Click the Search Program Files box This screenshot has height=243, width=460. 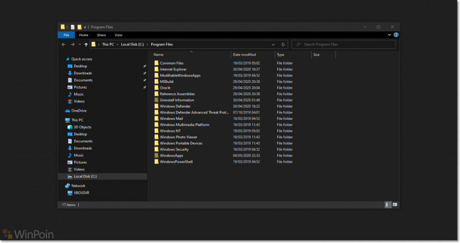(x=343, y=44)
